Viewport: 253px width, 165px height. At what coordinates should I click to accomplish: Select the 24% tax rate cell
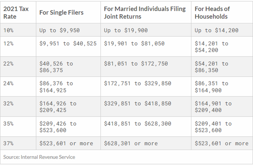[8, 83]
